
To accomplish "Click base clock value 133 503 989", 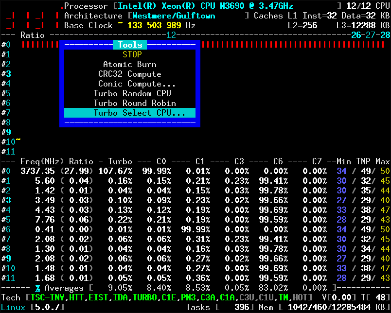I will coord(154,25).
